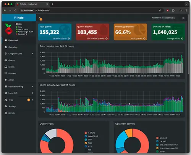Click the Not Secure site info chip
Image resolution: width=191 pixels, height=155 pixels.
pyautogui.click(x=27, y=11)
